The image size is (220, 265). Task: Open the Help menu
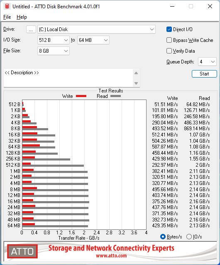[x=22, y=17]
